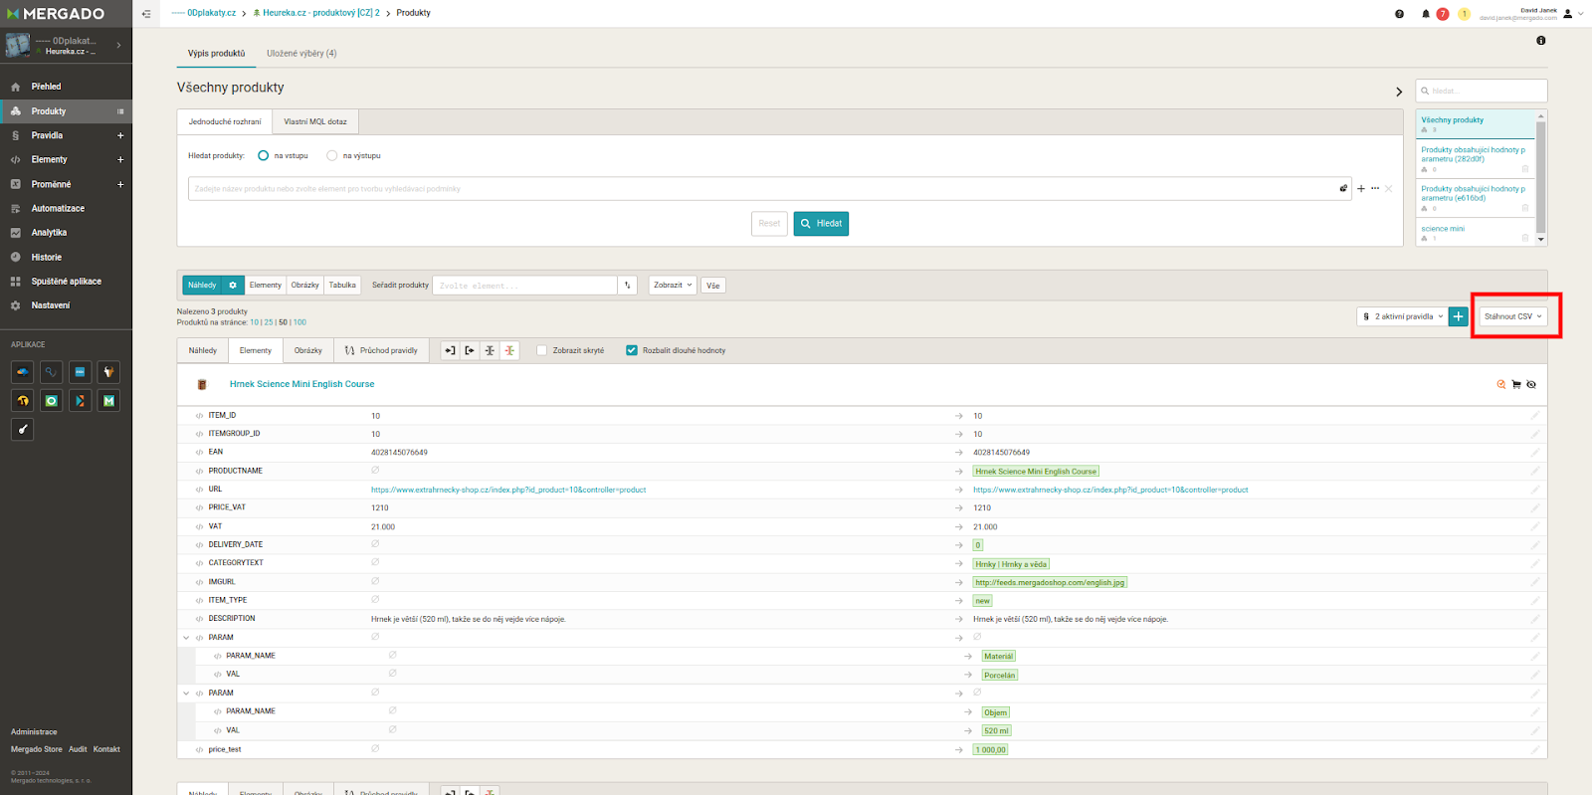Open the brush app icon in APLIKACE
Viewport: 1592px width, 795px height.
tap(23, 430)
